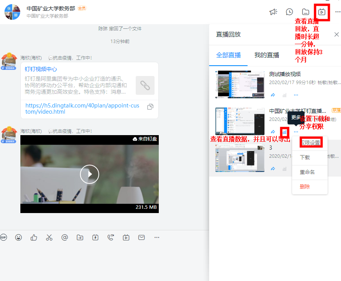This screenshot has width=341, height=281.
Task: Expand more tools in chat input toolbar
Action: [157, 237]
